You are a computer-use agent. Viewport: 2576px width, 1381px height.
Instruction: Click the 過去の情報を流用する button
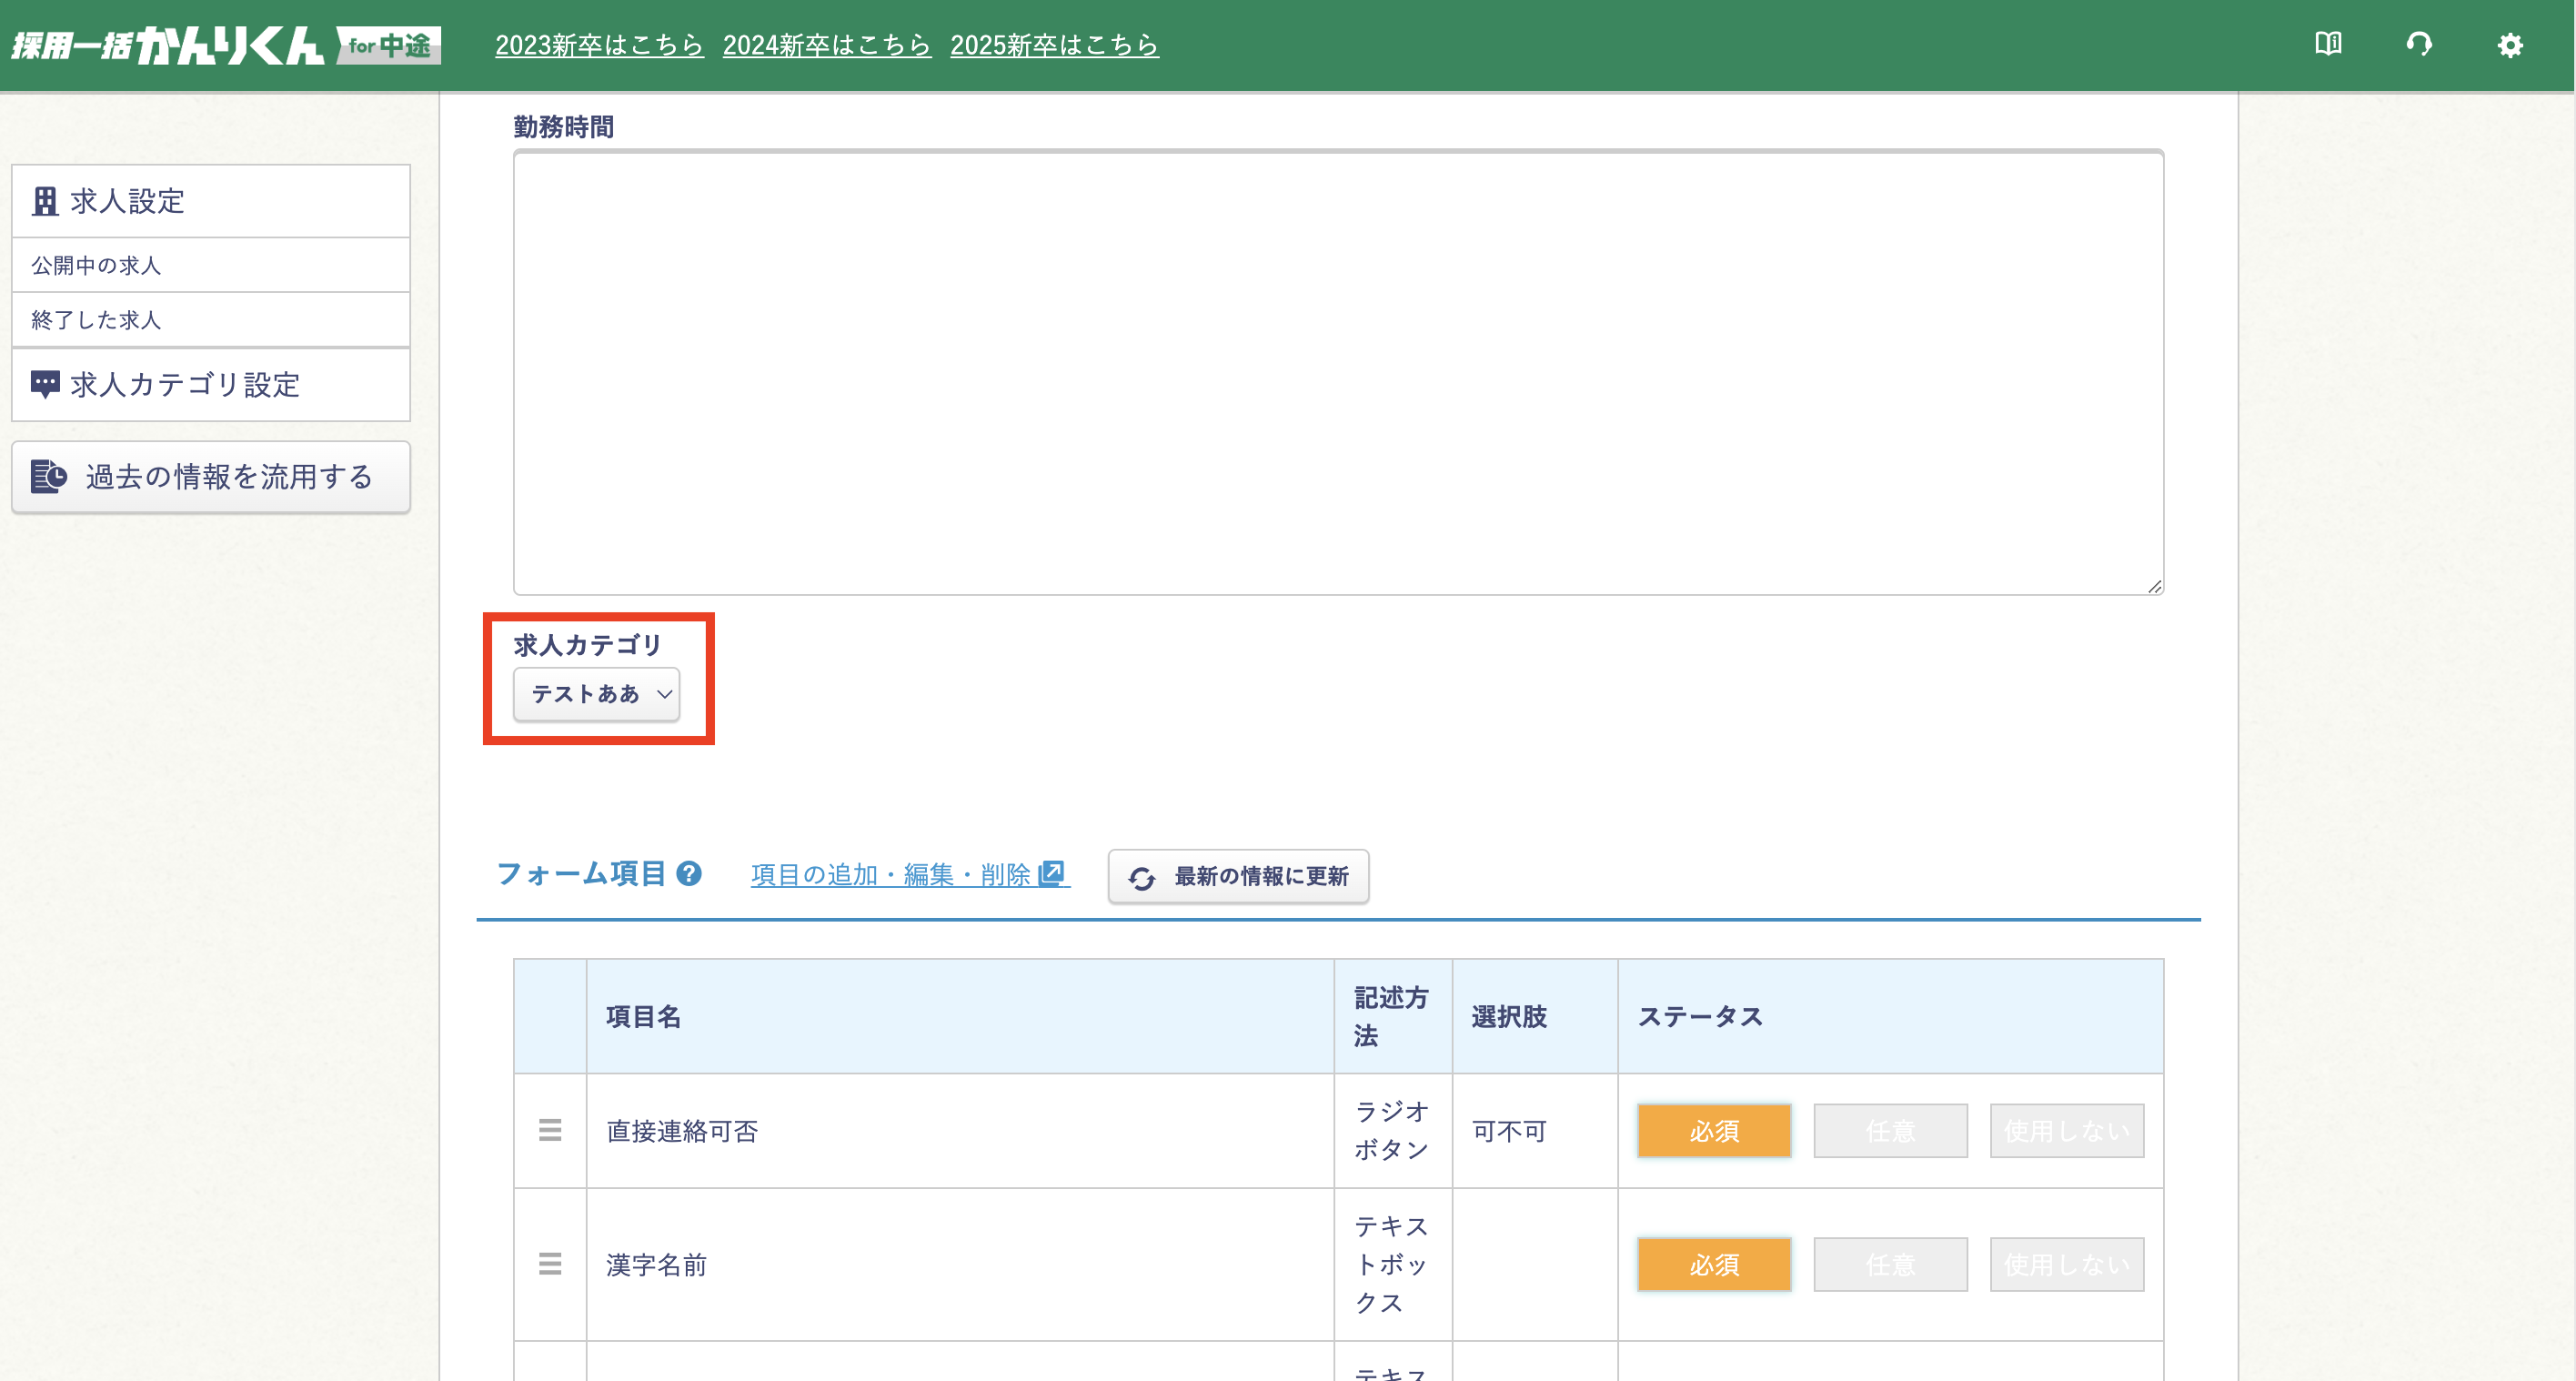tap(211, 477)
